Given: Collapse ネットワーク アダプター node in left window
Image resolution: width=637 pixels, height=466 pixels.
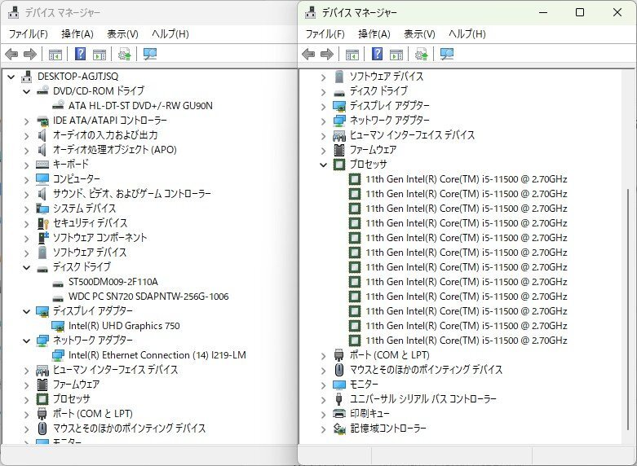Looking at the screenshot, I should pyautogui.click(x=26, y=341).
